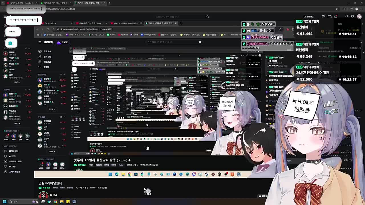Image resolution: width=365 pixels, height=205 pixels.
Task: Open 전체 방송 in streamed Chzzk menu
Action: tap(45, 51)
